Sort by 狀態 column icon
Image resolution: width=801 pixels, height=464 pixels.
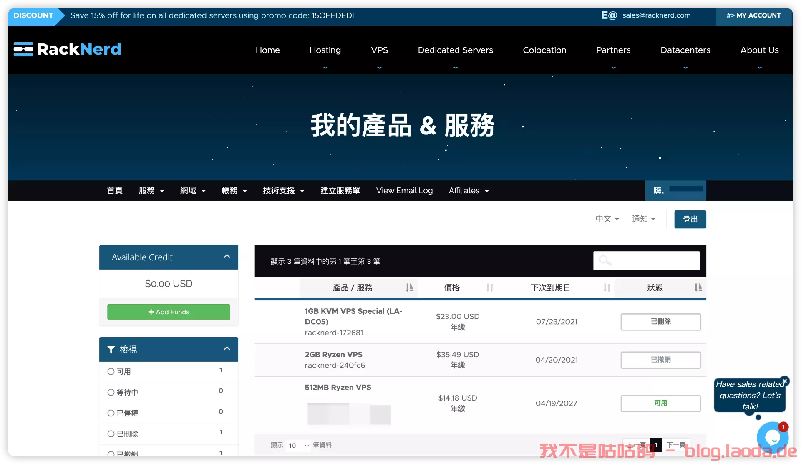(698, 287)
